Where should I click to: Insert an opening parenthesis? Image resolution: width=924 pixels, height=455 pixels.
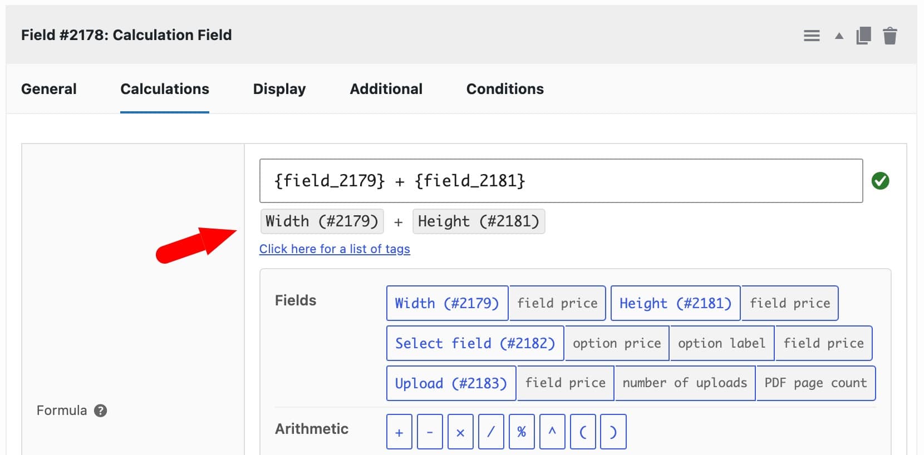click(583, 432)
